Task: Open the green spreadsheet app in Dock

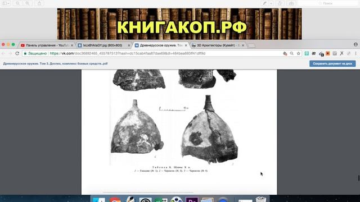Action: [x=161, y=200]
